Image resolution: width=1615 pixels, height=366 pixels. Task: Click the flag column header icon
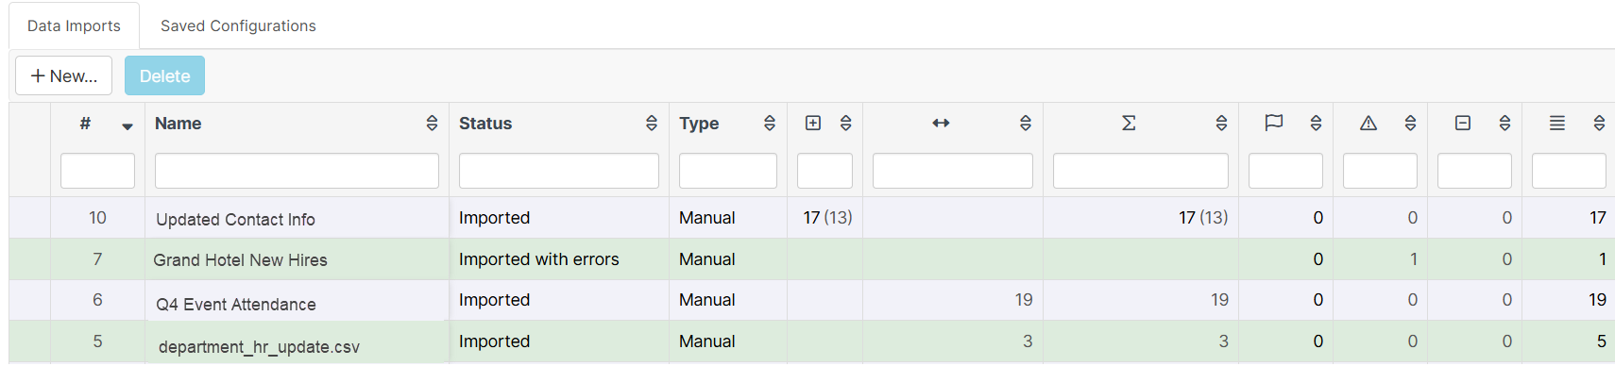(1274, 123)
